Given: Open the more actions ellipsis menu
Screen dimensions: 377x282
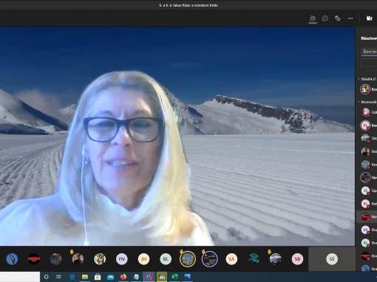Looking at the screenshot, I should 350,18.
